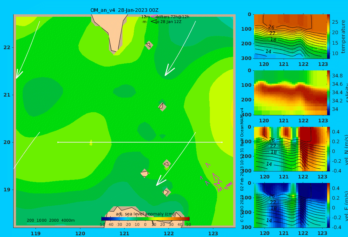Viewport: 348px width, 237px height.
Task: Open the eastward velocity section panel
Action: [x=290, y=205]
